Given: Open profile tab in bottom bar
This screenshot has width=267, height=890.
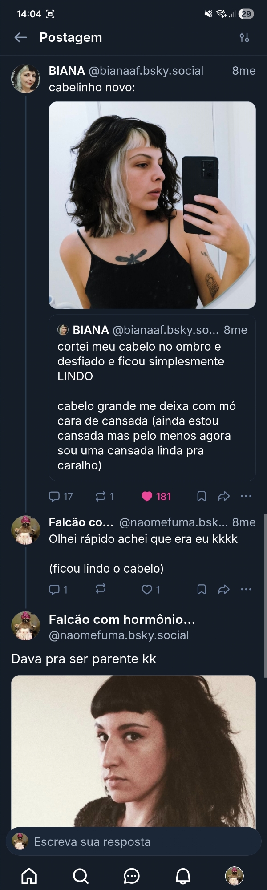Looking at the screenshot, I should 234,876.
